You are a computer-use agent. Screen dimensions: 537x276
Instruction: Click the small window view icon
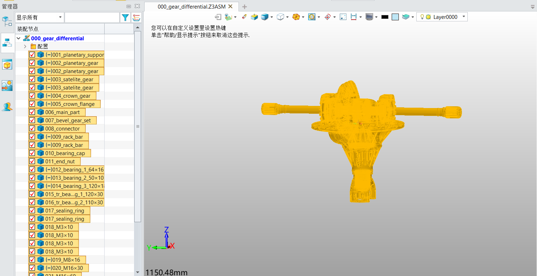click(343, 17)
